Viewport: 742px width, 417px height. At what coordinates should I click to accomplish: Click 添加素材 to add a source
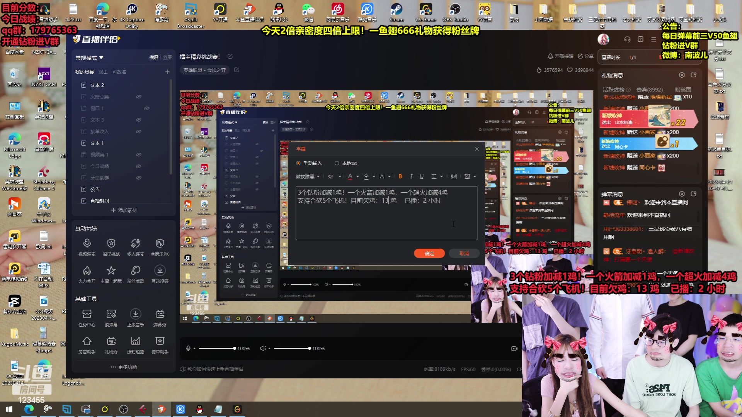[x=124, y=210]
